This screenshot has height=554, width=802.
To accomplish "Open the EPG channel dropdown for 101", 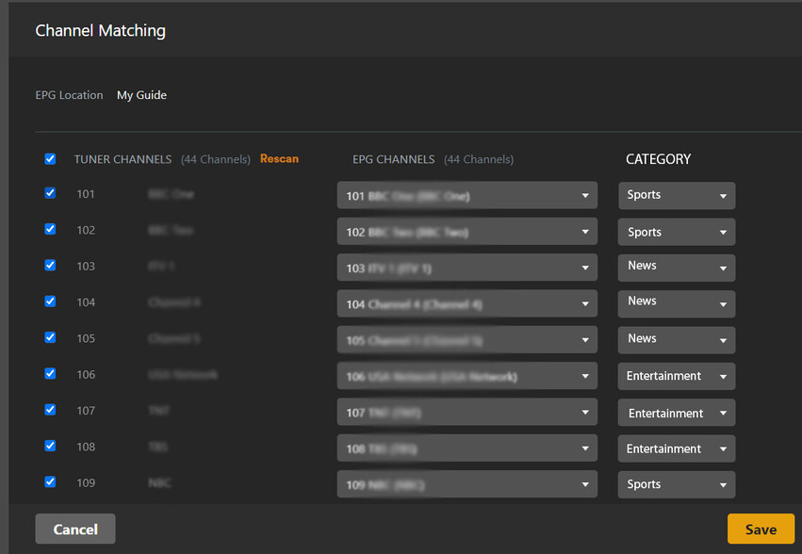I will 466,196.
